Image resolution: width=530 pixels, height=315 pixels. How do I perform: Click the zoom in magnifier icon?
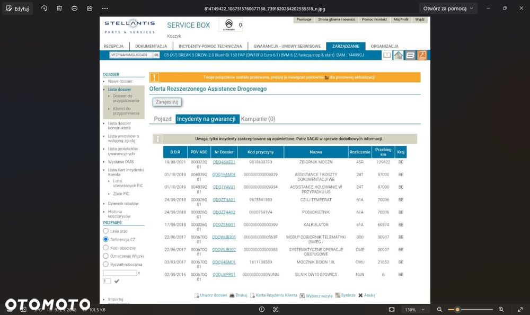click(501, 309)
